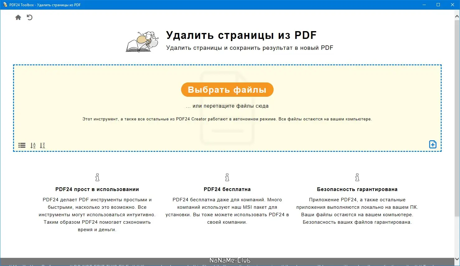The width and height of the screenshot is (460, 266).
Task: Click the vertical scrollbar thumb
Action: pyautogui.click(x=457, y=118)
